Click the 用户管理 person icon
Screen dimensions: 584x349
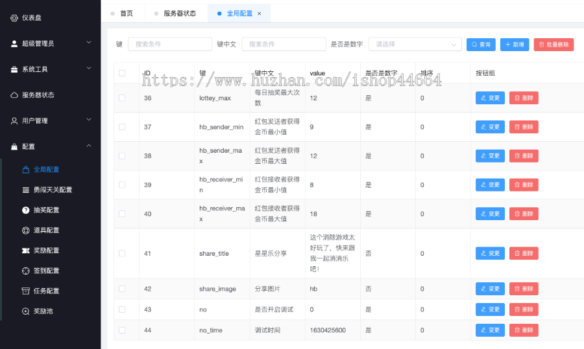pyautogui.click(x=14, y=120)
